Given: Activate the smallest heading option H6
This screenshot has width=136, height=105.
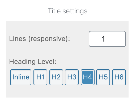Looking at the screenshot, I should pyautogui.click(x=119, y=77).
